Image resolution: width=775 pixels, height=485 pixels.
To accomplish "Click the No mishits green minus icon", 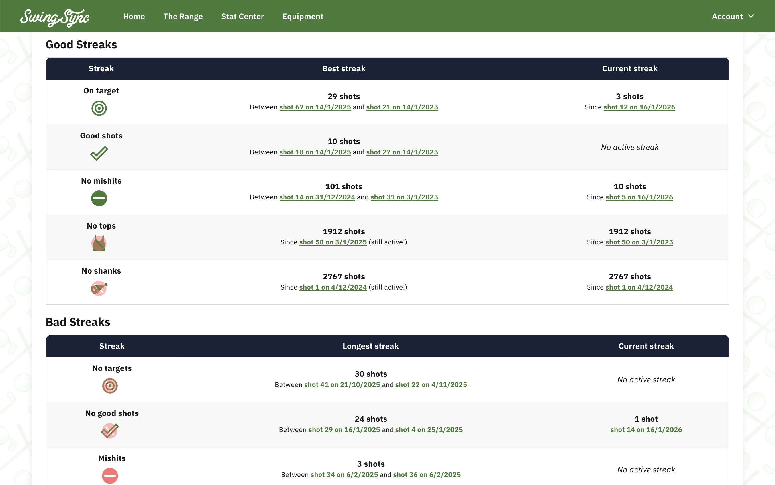I will coord(99,198).
